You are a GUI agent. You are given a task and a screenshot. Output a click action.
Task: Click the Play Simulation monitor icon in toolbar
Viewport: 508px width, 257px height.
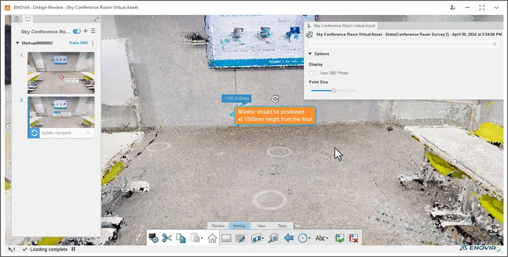(x=153, y=238)
